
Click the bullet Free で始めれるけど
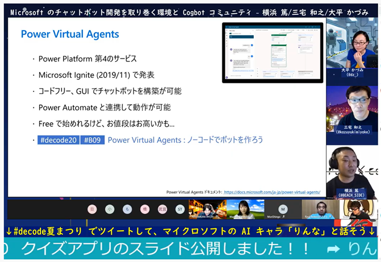point(106,123)
